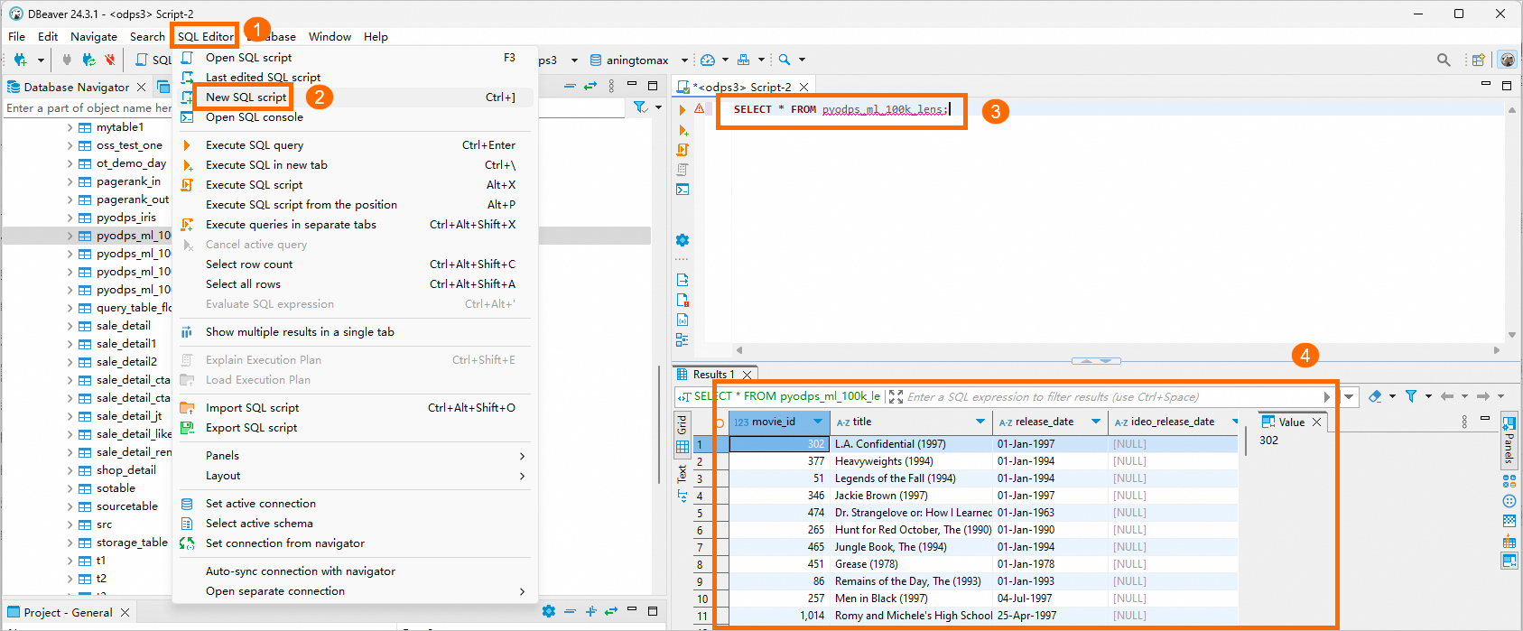
Task: Open the Window menu
Action: (x=330, y=37)
